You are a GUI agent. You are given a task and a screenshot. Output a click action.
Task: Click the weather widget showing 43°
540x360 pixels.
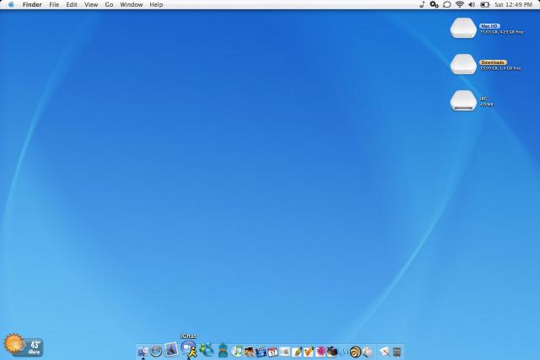24,345
